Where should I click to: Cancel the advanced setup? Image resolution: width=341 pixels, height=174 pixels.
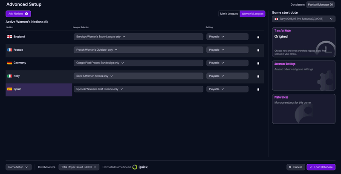pos(295,167)
